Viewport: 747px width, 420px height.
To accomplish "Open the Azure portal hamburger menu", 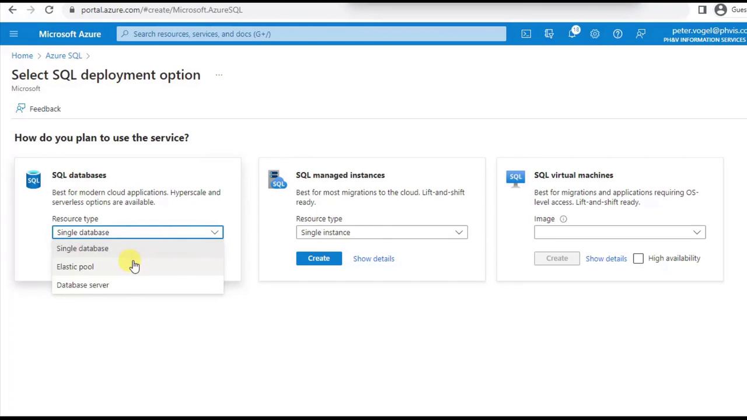I will coord(14,34).
